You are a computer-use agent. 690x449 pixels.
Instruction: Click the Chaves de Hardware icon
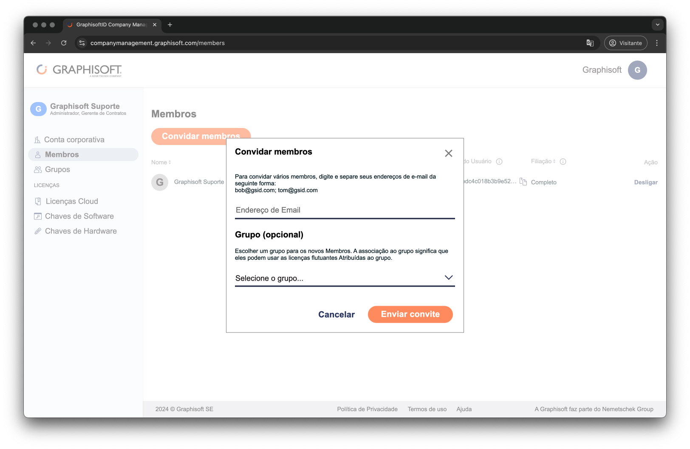click(x=38, y=231)
